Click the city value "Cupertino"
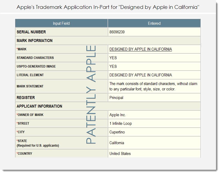This screenshot has width=219, height=173. tap(117, 132)
